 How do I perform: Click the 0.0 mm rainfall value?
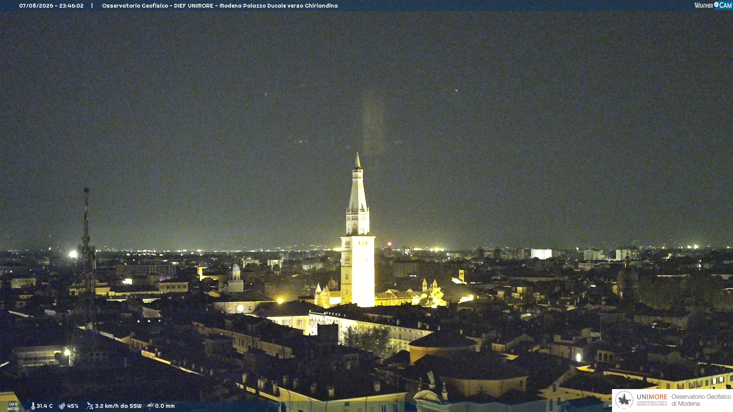[x=165, y=406]
